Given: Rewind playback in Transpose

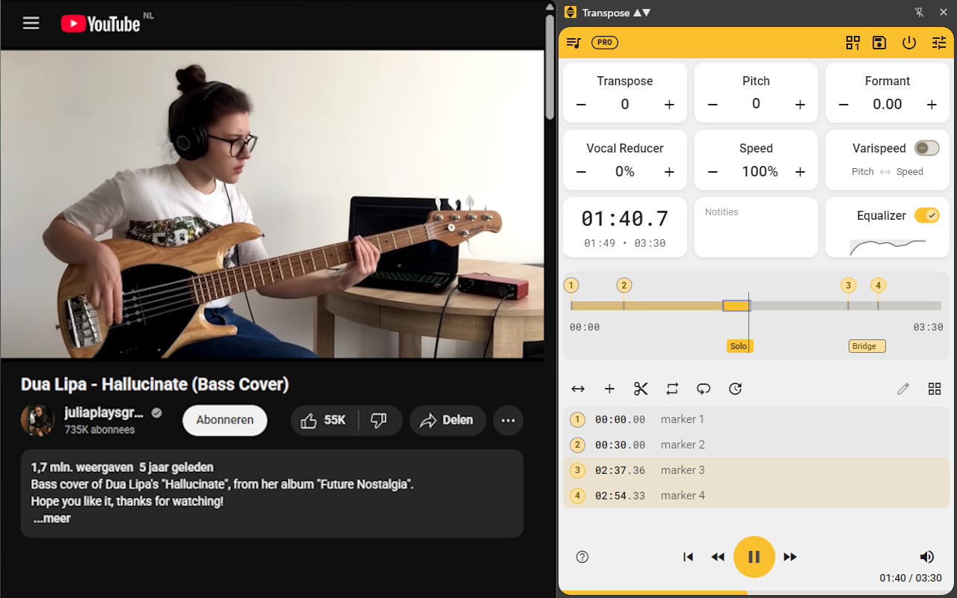Looking at the screenshot, I should tap(718, 557).
